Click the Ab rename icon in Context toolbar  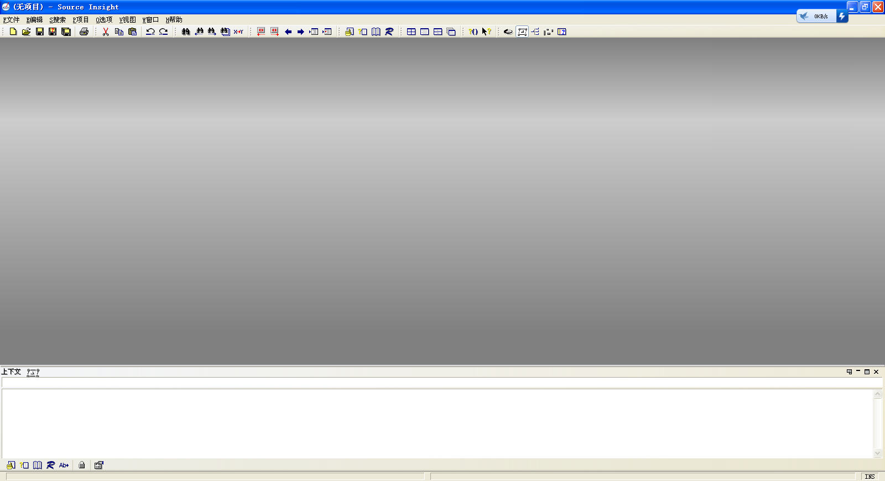(64, 465)
